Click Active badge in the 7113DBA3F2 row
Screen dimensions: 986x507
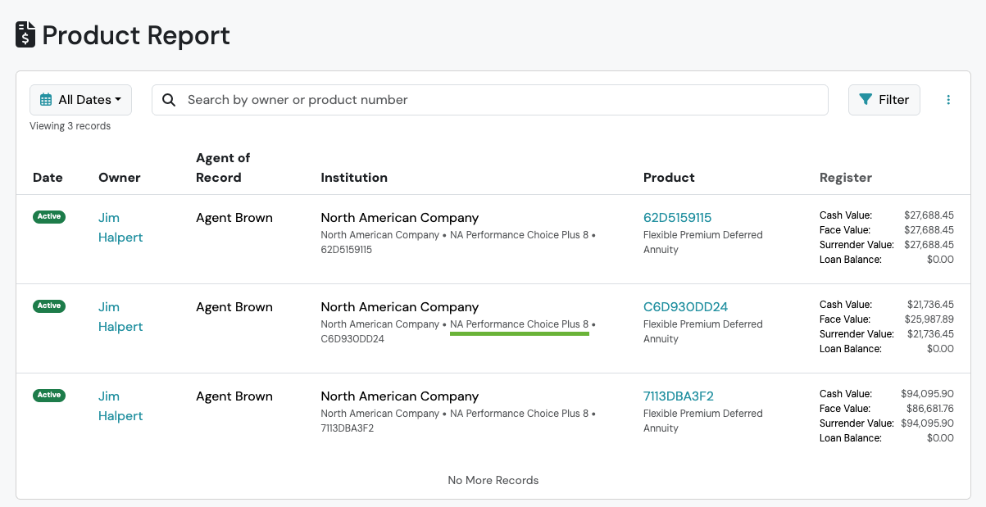49,396
